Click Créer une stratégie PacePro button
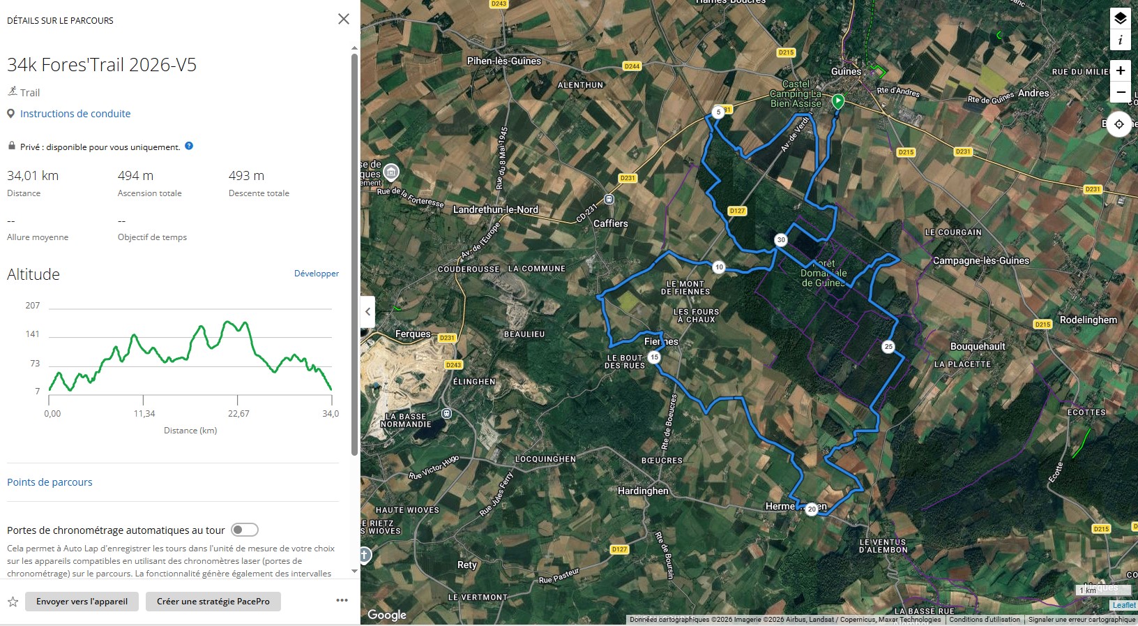1138x626 pixels. point(213,602)
